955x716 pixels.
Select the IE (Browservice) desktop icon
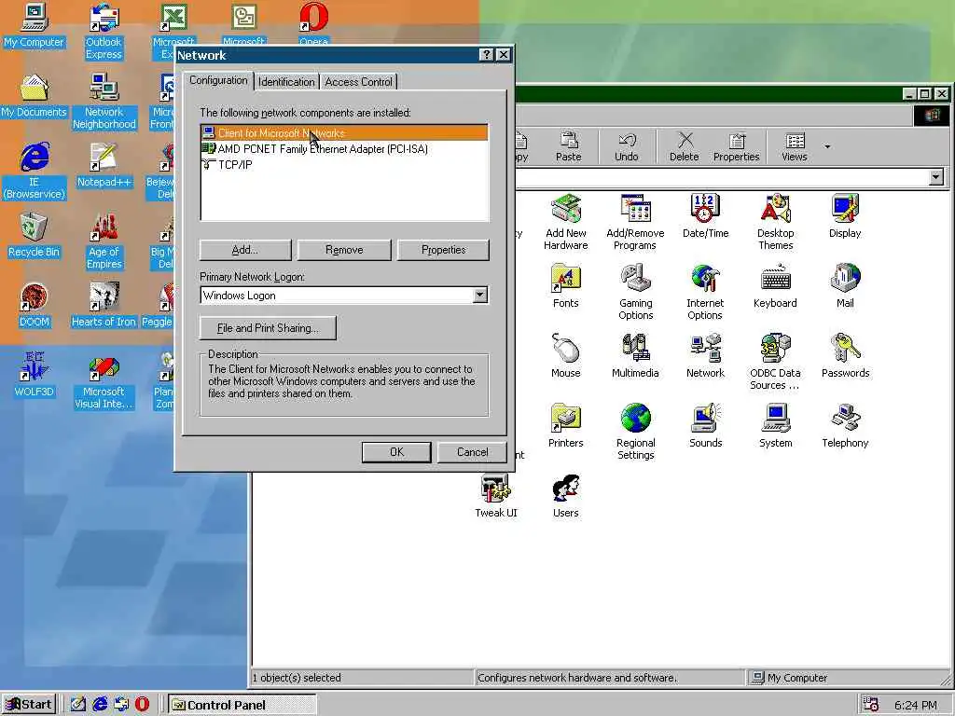35,172
